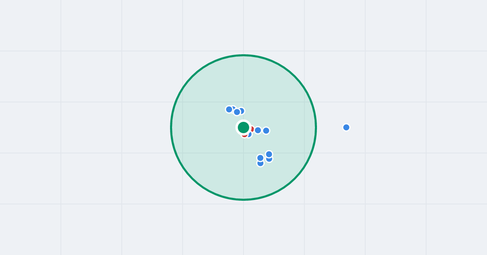
Task: Click the partly hidden blue marker in upper cluster
Action: [233, 108]
